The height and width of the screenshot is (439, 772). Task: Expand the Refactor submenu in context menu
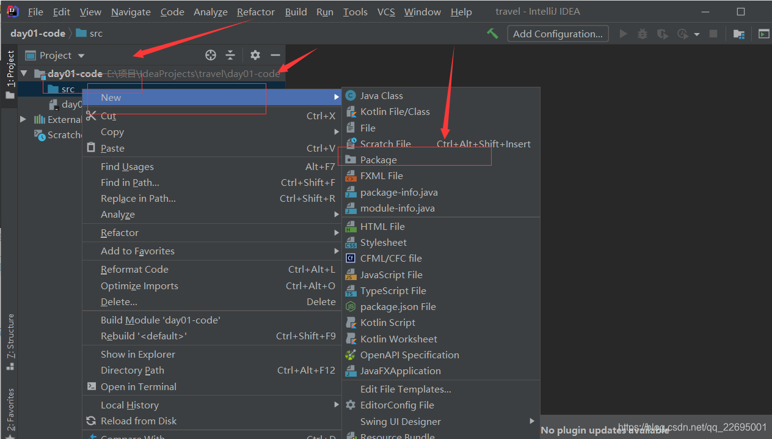point(337,233)
